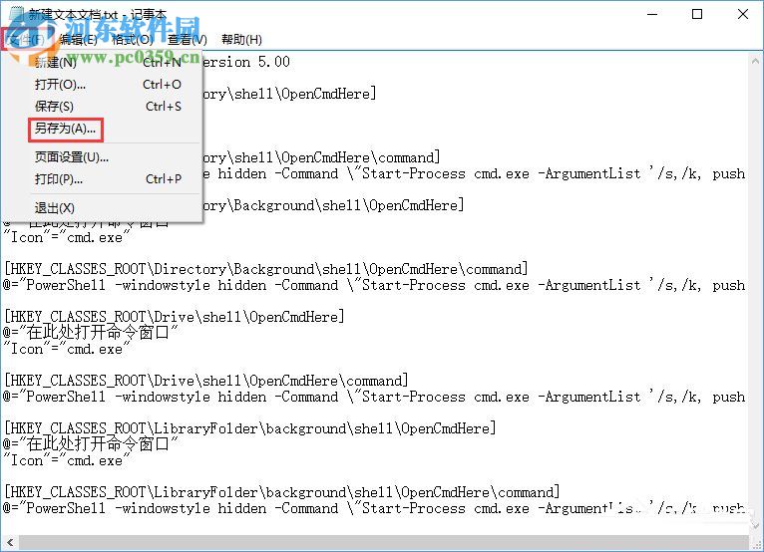Click the Drive\shell\OpenCmdHere\command key line
Viewport: 764px width, 552px height.
pos(206,381)
